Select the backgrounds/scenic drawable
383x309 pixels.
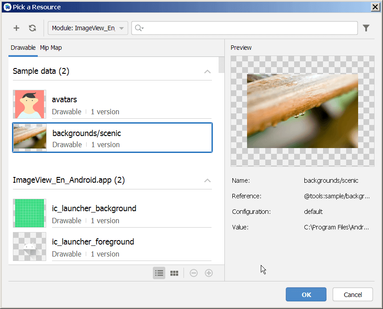112,138
